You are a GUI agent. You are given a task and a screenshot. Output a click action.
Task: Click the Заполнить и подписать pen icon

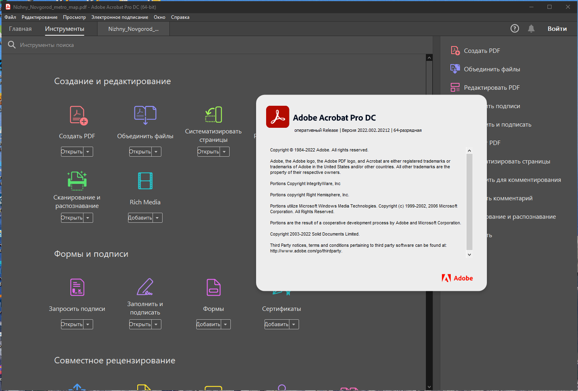(145, 286)
